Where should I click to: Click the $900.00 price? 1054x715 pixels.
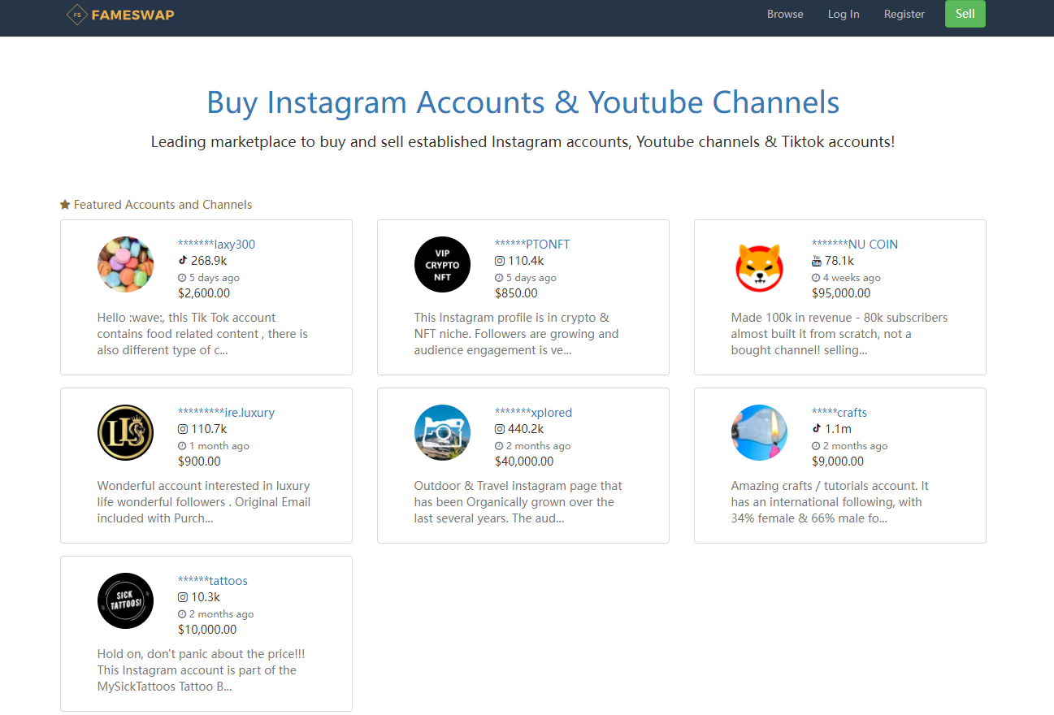pos(199,461)
